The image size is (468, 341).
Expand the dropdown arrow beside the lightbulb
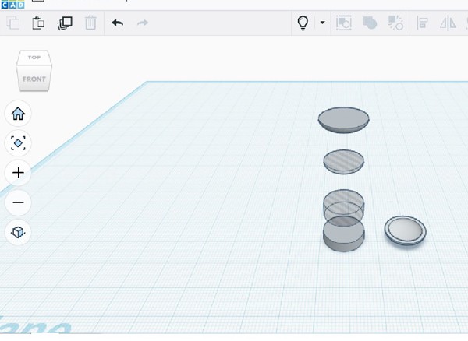[322, 23]
